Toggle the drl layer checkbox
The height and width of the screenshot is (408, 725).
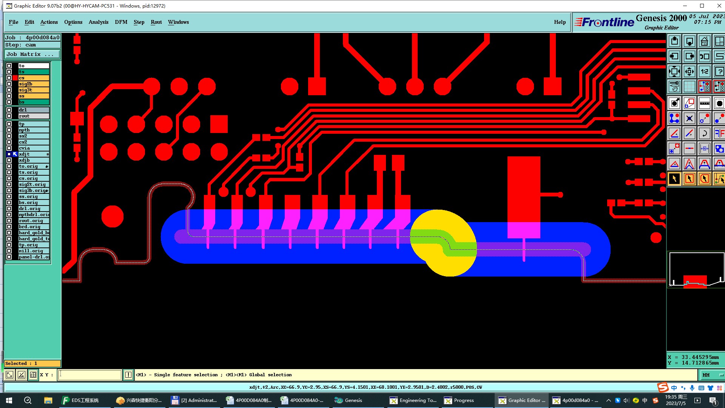click(x=9, y=110)
